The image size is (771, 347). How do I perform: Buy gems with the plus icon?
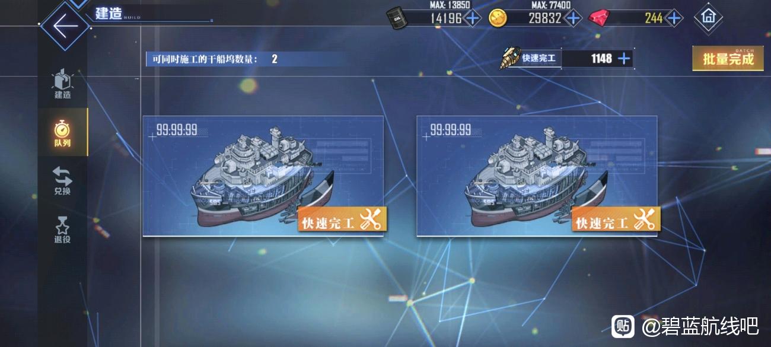(674, 18)
